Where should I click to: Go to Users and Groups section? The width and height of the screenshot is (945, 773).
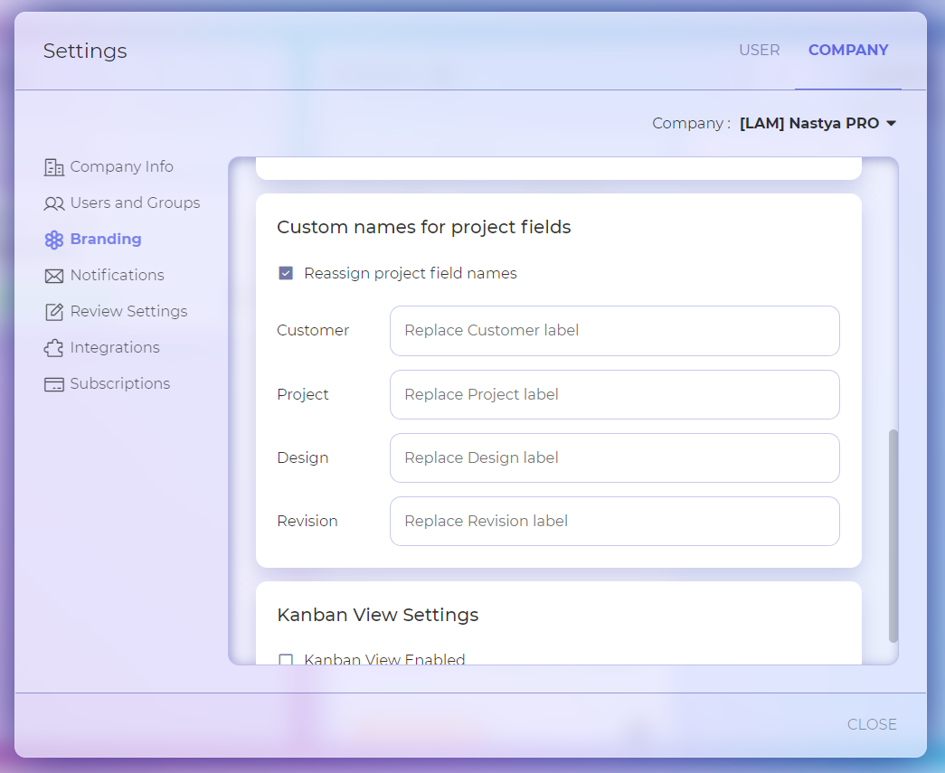coord(135,203)
